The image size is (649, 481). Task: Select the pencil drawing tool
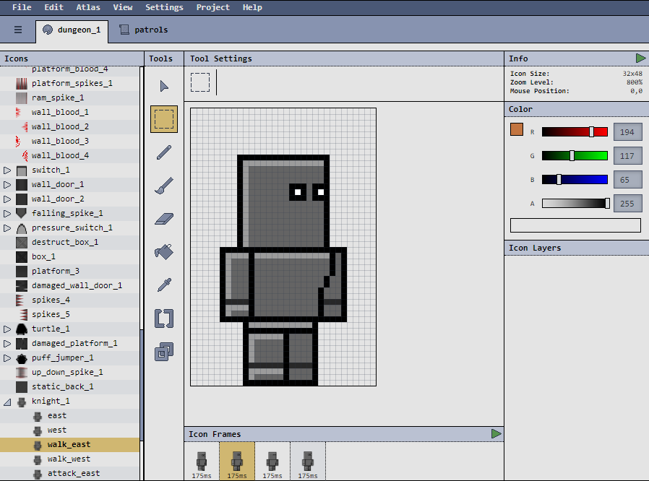pos(164,152)
